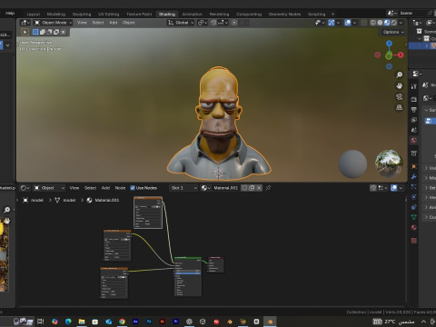
Task: Click the zoom icon in the image editor sidebar
Action: tap(6, 210)
